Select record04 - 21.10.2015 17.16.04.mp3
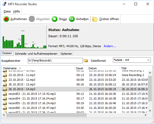The image size is (154, 124). pyautogui.click(x=32, y=98)
